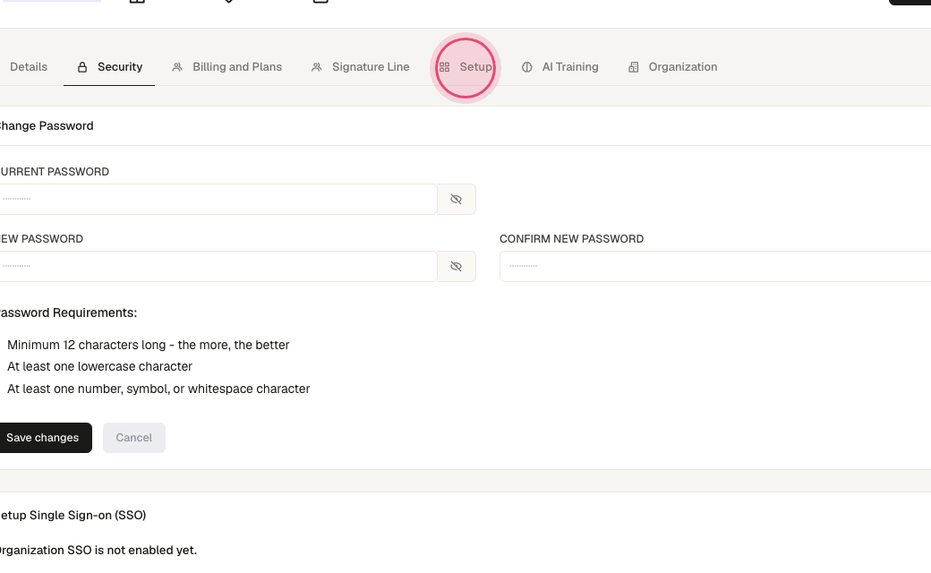Switch to the Security tab
This screenshot has height=573, width=931.
pyautogui.click(x=109, y=67)
